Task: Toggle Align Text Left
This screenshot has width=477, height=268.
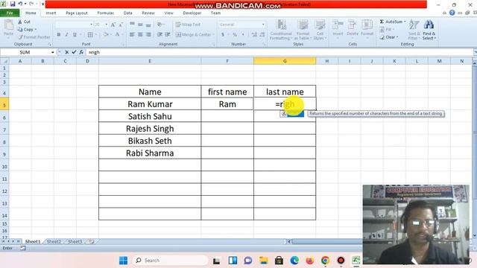Action: click(132, 35)
